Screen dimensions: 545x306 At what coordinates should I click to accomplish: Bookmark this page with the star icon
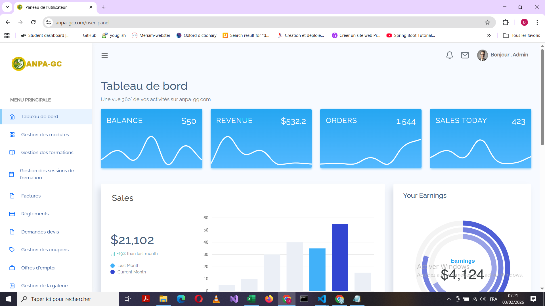(x=487, y=23)
